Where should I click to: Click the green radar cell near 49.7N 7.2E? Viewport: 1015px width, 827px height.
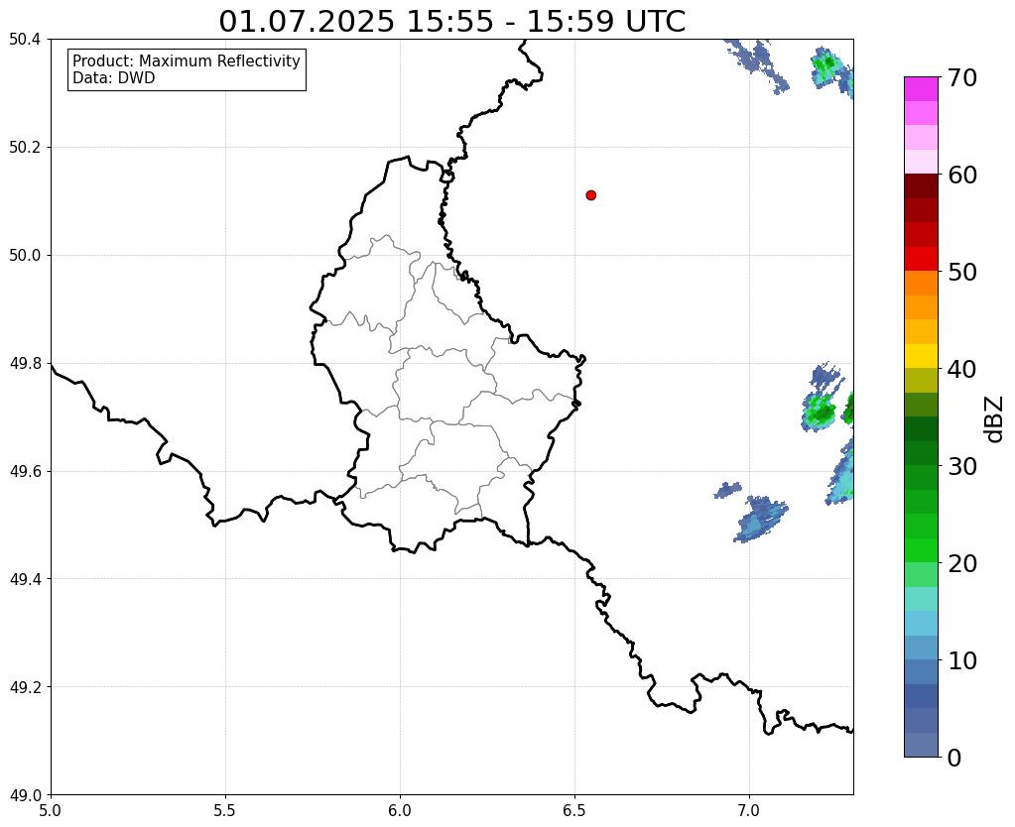[x=821, y=411]
